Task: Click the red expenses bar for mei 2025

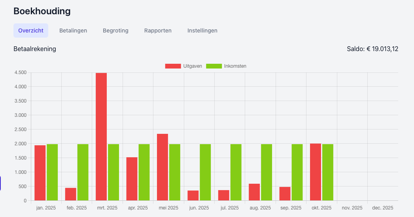Action: pyautogui.click(x=163, y=167)
